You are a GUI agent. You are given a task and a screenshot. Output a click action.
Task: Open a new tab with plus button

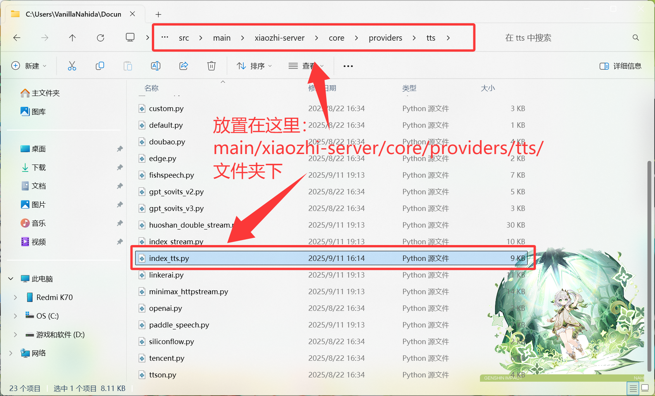tap(158, 14)
